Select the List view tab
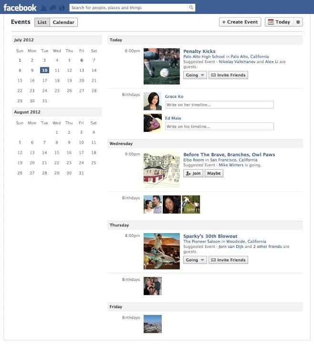This screenshot has width=314, height=344. coord(42,22)
